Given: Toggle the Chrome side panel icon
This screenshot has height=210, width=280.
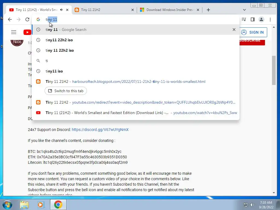Looking at the screenshot, I should pos(252,19).
